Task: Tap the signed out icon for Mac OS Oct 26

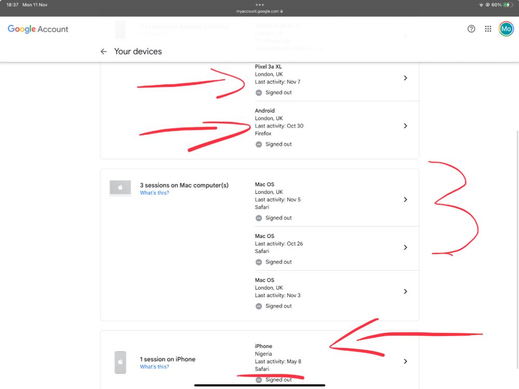Action: 259,262
